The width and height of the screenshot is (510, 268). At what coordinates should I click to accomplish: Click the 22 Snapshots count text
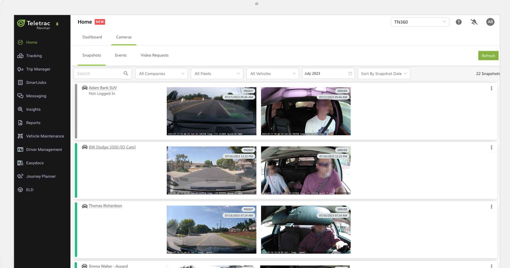point(488,73)
